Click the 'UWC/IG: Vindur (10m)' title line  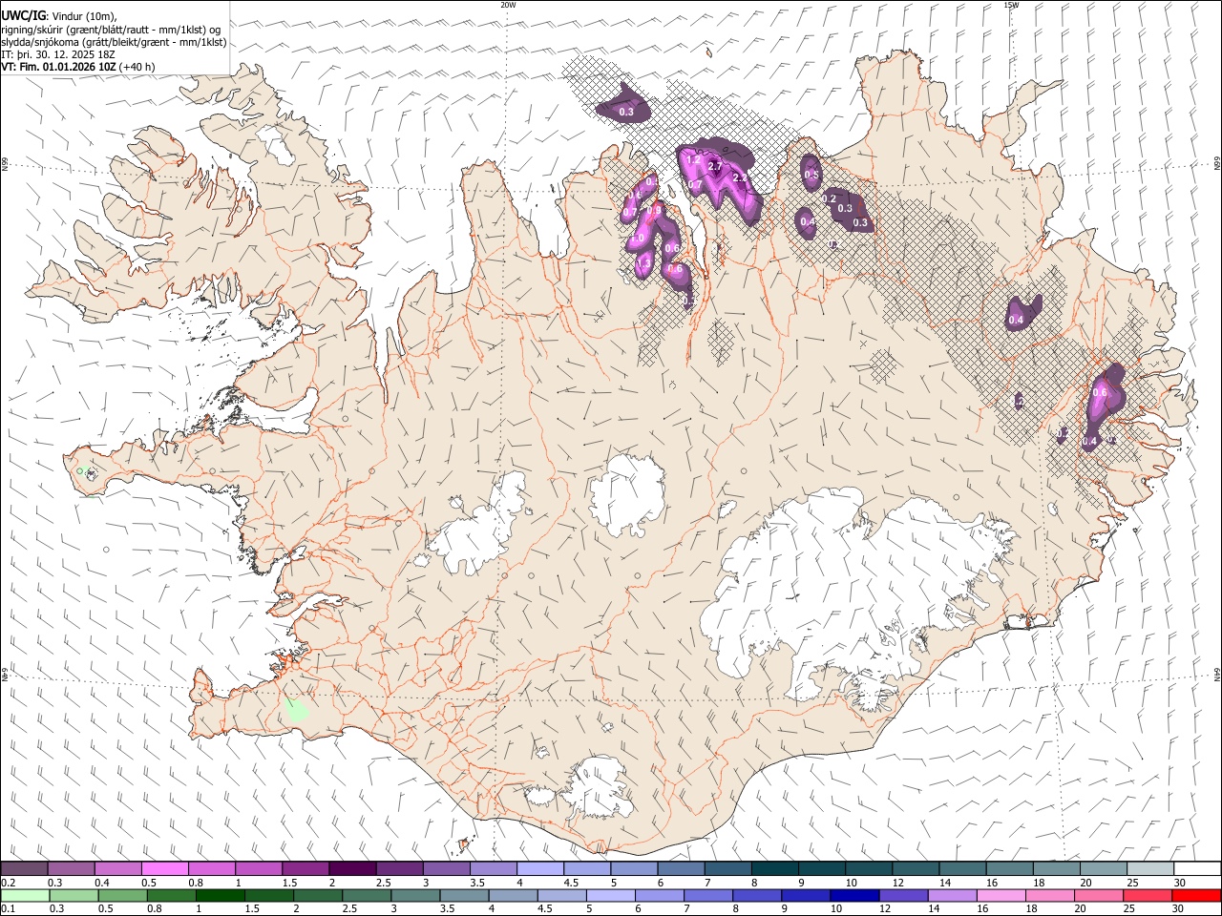click(59, 16)
